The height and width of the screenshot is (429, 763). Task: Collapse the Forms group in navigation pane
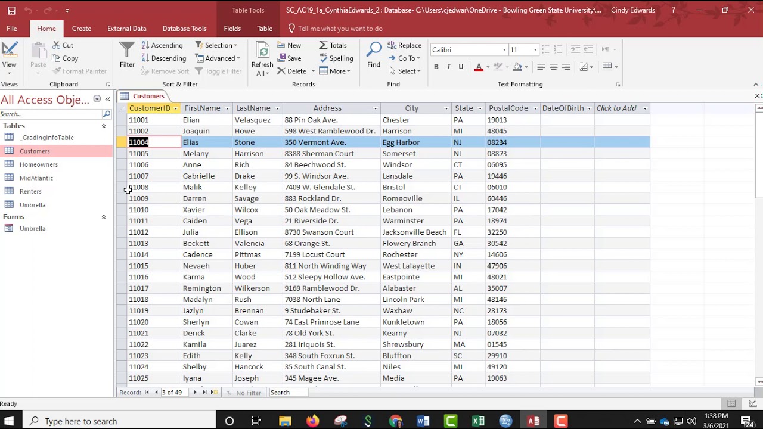pyautogui.click(x=103, y=217)
